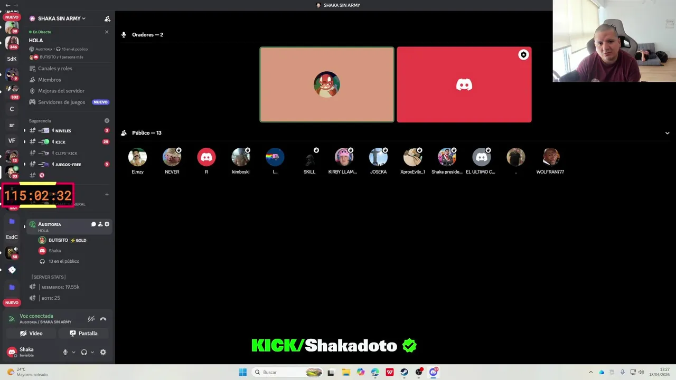Dismiss the En Directo HOLA banner
The height and width of the screenshot is (380, 676).
(x=107, y=32)
